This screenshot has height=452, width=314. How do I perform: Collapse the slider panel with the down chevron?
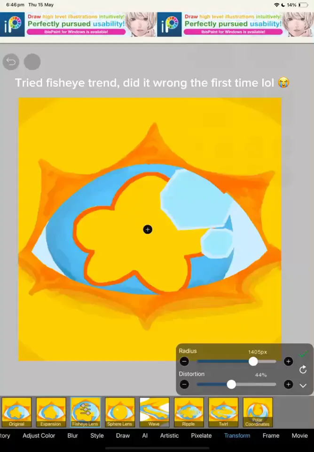tap(303, 386)
